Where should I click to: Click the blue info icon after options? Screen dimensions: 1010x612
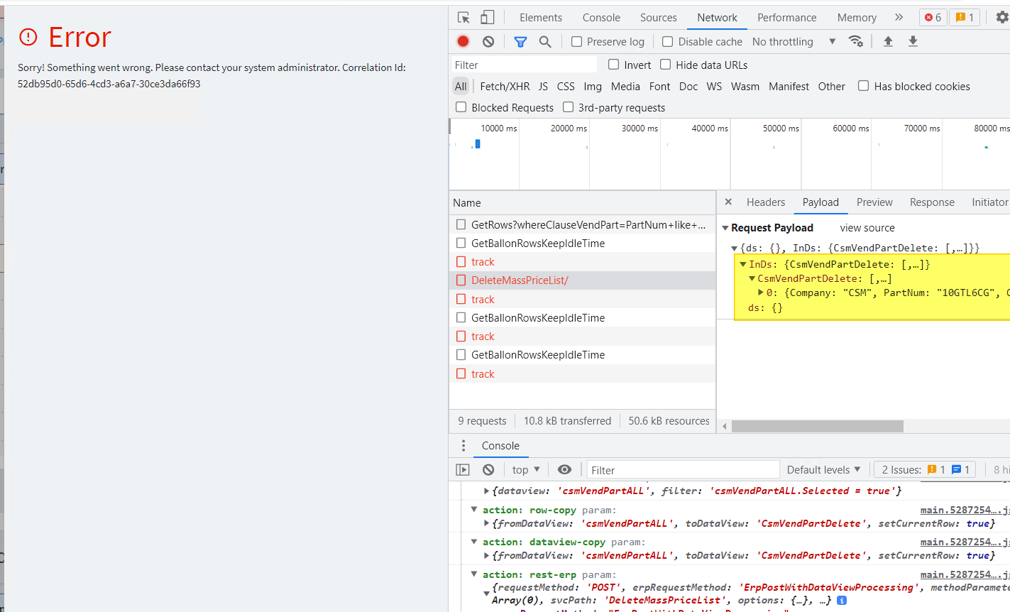tap(842, 601)
